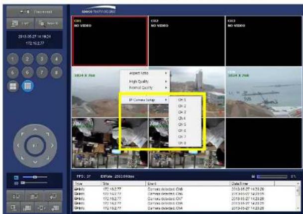Pan camera left with PTZ arrow
Screen dimensions: 303x214
tap(18, 145)
